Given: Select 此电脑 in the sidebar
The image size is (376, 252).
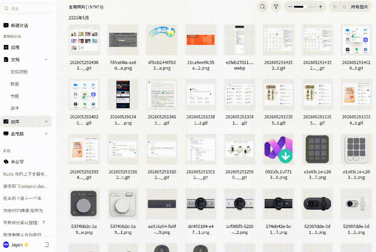Looking at the screenshot, I should tap(14, 134).
